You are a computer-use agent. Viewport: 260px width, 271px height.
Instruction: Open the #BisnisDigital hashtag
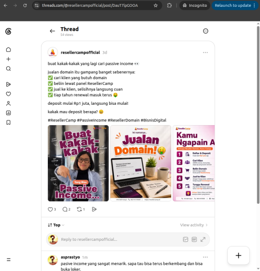pos(153,120)
